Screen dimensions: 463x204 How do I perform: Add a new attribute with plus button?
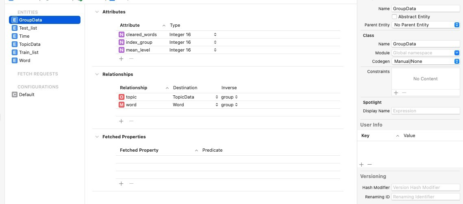[121, 58]
